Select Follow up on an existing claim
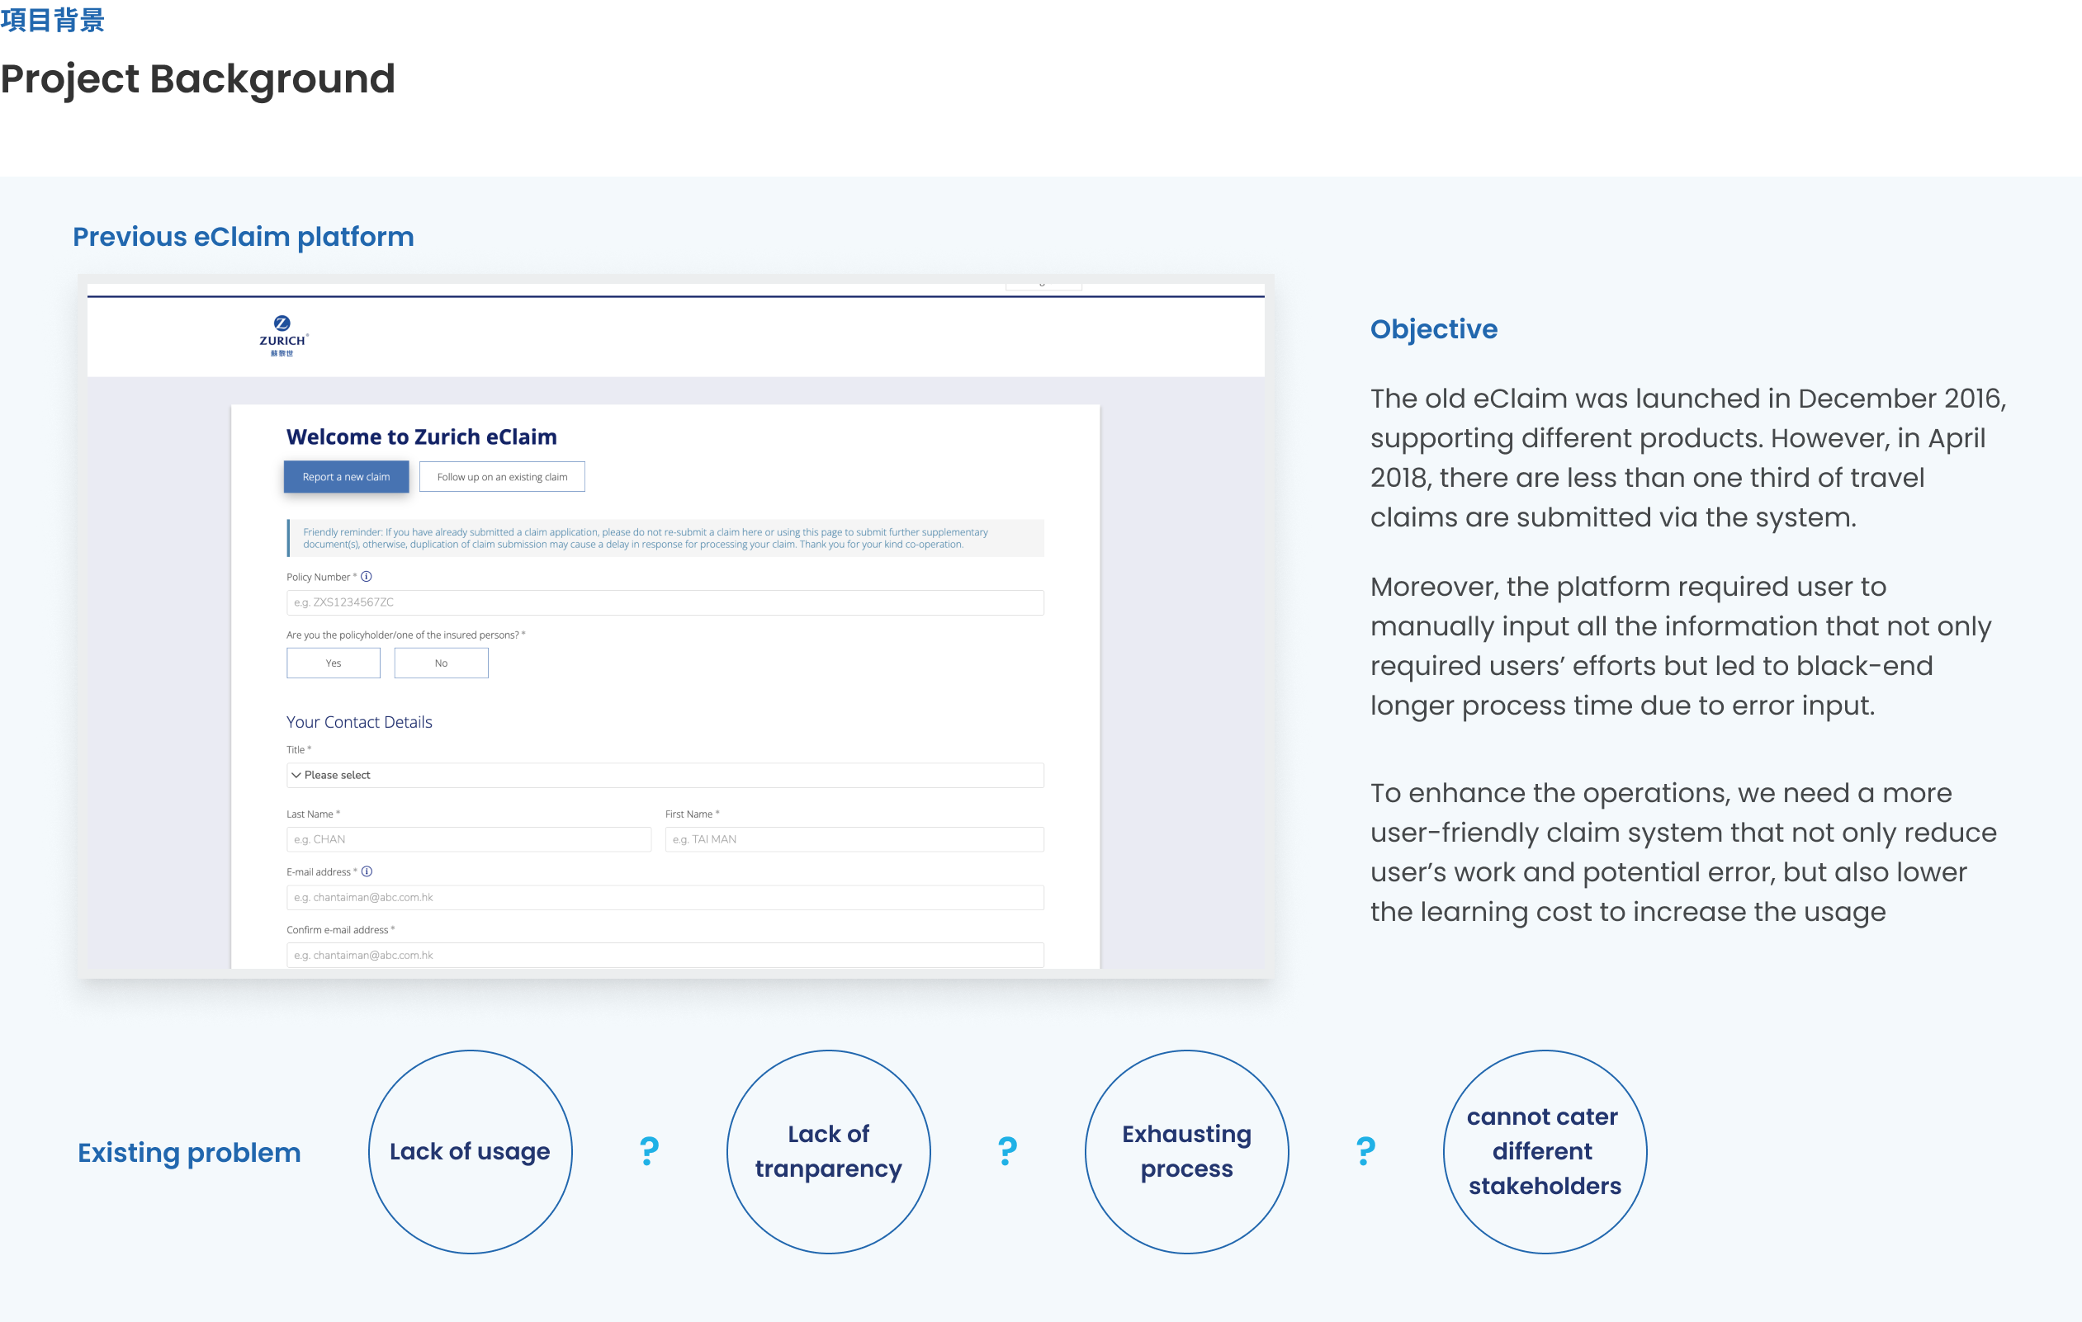 503,477
